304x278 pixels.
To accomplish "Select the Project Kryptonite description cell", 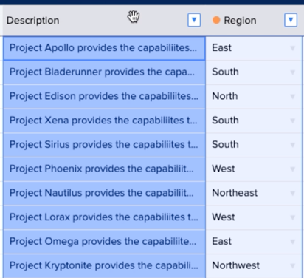I will (104, 265).
